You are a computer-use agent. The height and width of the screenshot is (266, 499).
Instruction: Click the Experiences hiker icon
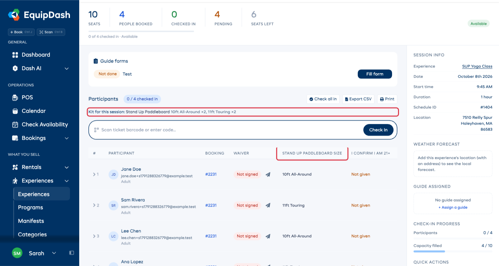pyautogui.click(x=15, y=181)
